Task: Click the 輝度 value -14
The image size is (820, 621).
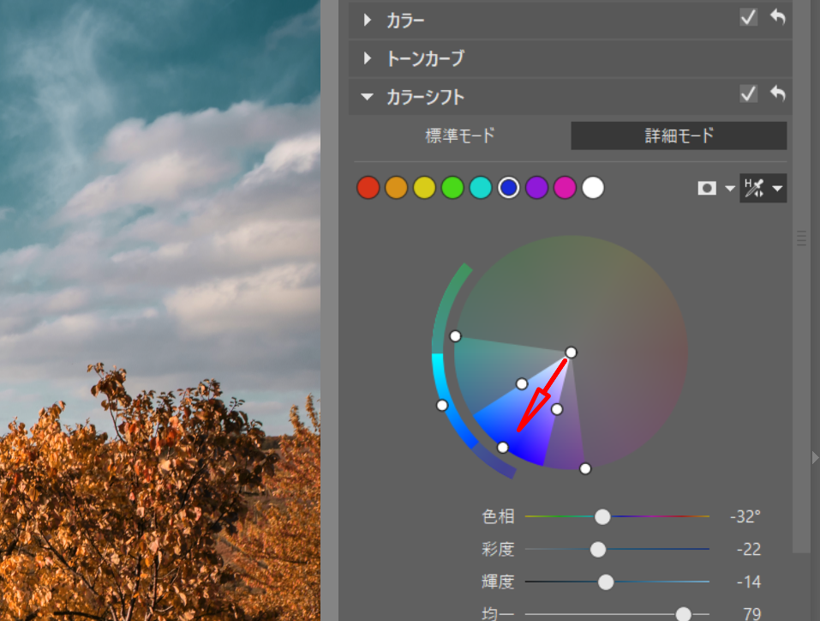Action: 748,582
